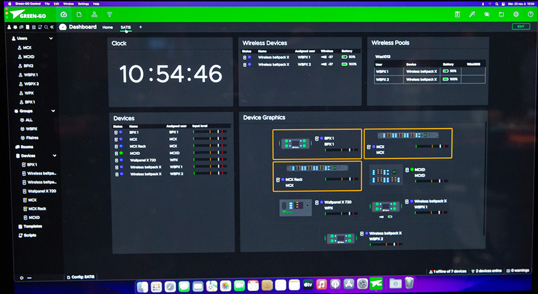The height and width of the screenshot is (294, 538).
Task: Open the settings gear in green toolbar
Action: 516,14
